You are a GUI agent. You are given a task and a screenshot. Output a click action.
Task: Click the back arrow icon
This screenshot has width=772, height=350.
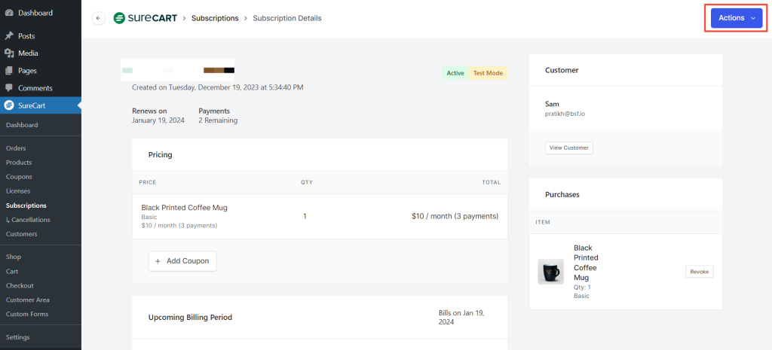(98, 18)
